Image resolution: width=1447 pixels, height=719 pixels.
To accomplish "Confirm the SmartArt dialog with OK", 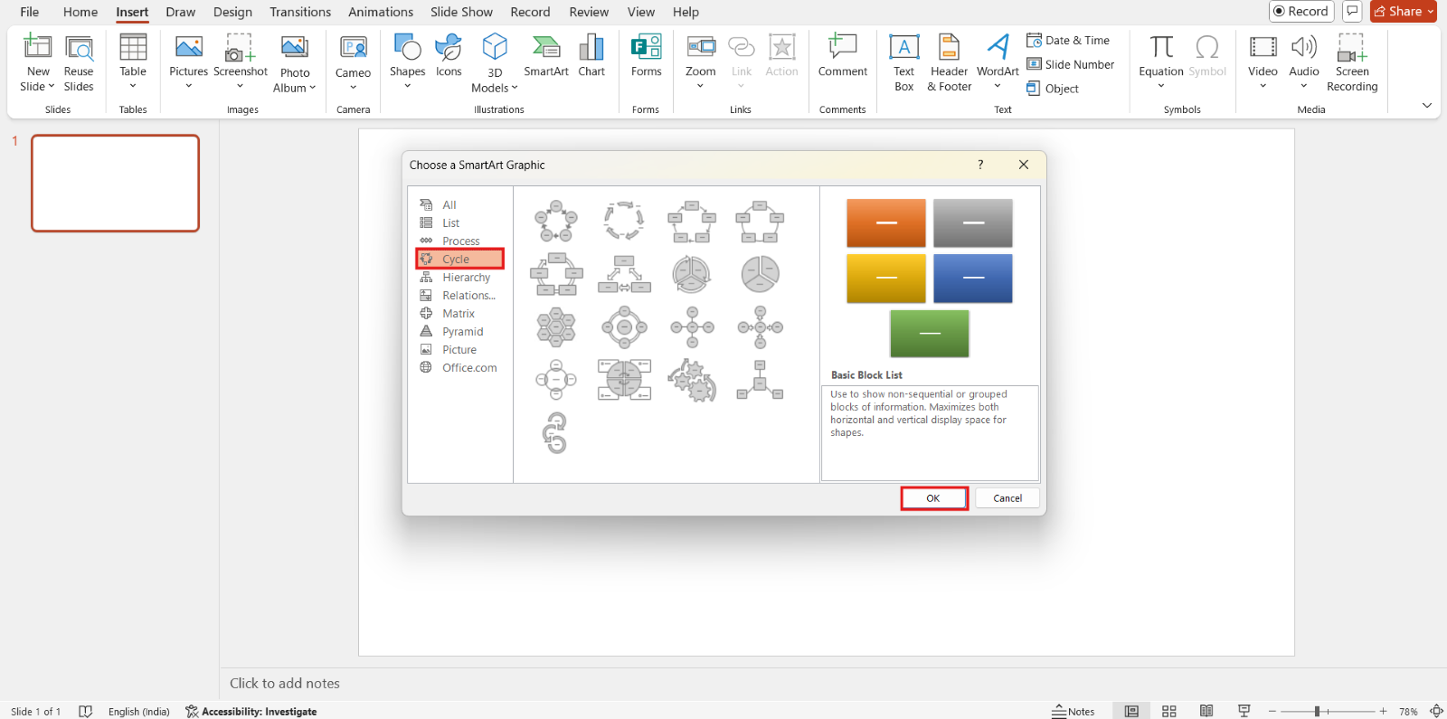I will tap(933, 498).
